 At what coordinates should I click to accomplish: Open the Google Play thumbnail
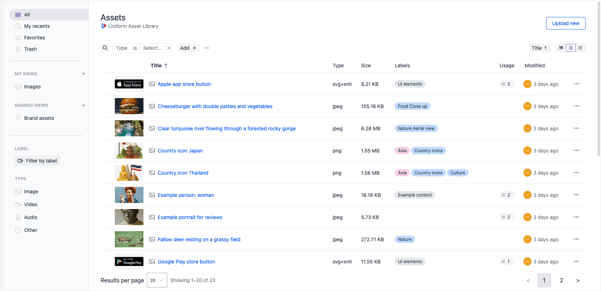[x=129, y=262]
